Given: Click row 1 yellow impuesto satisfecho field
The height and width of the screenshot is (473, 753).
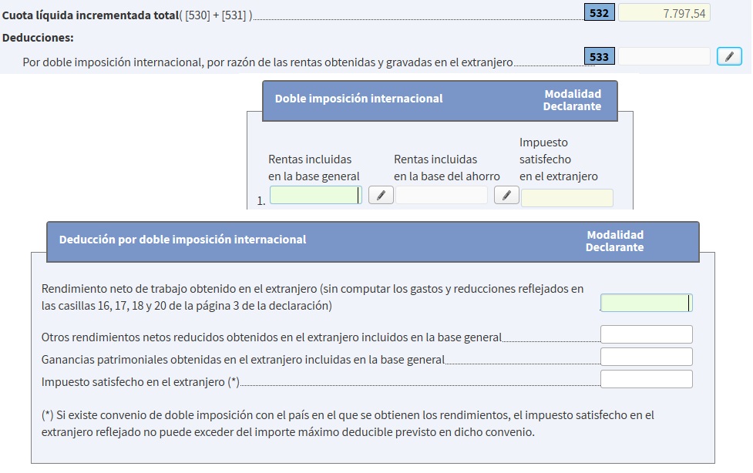Looking at the screenshot, I should coord(567,198).
